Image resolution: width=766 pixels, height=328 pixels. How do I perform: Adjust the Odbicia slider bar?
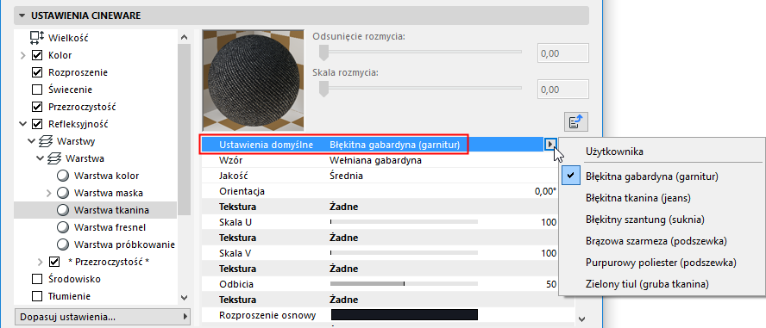404,283
